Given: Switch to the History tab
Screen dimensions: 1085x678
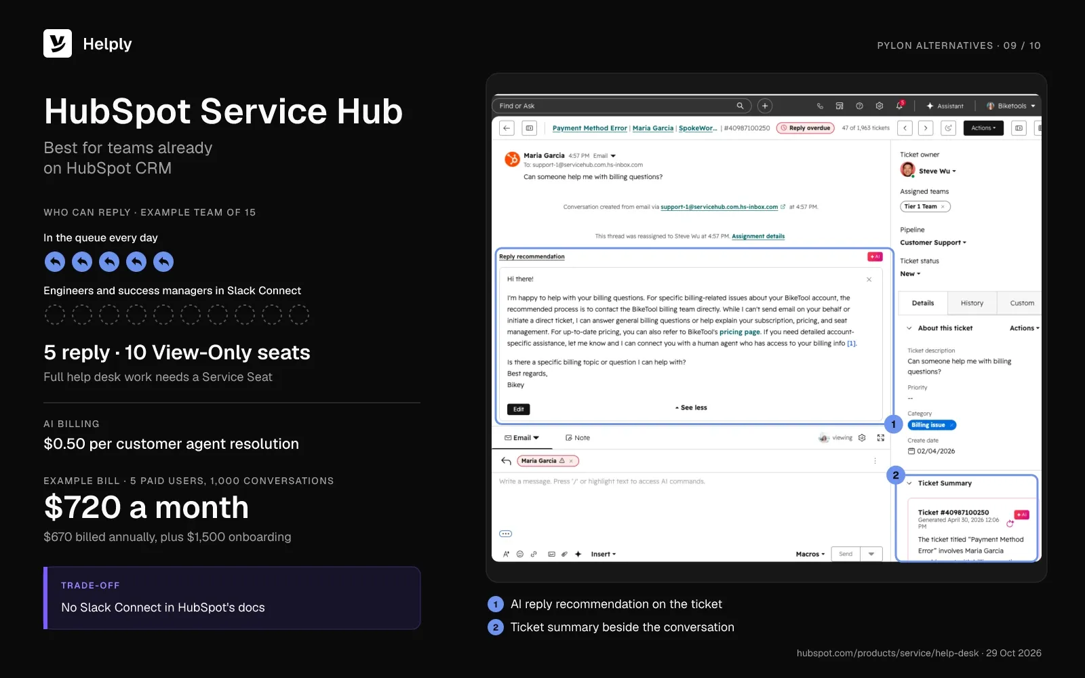Looking at the screenshot, I should [972, 303].
